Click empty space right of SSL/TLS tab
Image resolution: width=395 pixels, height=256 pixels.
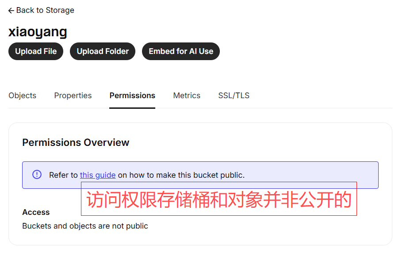coord(318,96)
